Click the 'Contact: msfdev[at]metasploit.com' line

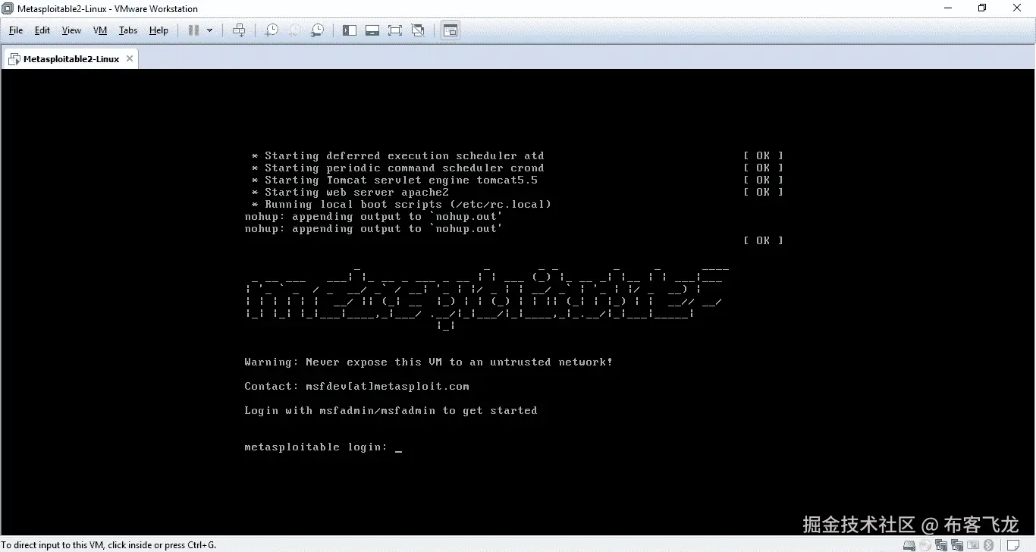356,387
